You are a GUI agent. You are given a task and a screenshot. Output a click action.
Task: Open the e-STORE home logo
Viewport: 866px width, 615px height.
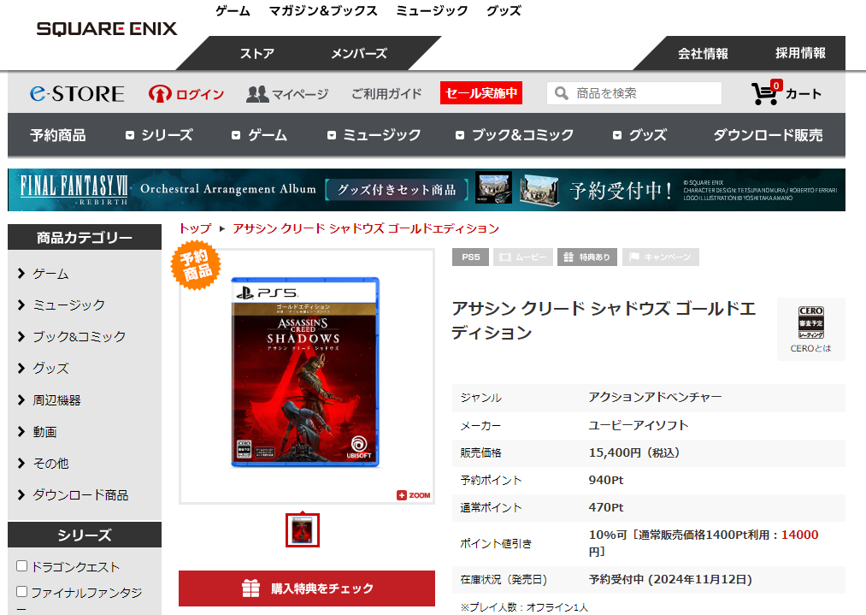coord(77,93)
